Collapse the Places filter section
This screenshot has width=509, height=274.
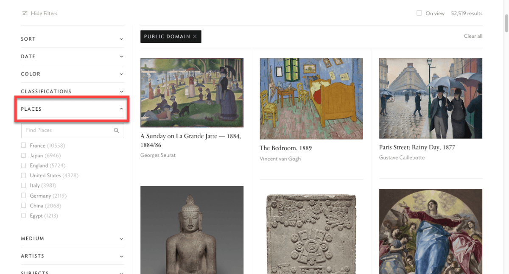pos(73,109)
